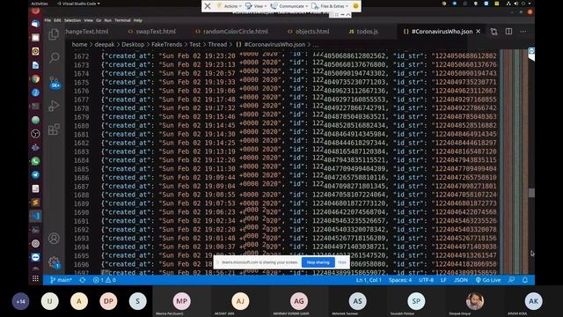Show Applications grid in the dock
Image resolution: width=563 pixels, height=317 pixels.
(x=35, y=278)
